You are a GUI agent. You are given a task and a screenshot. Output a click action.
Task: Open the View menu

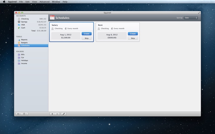click(x=34, y=2)
